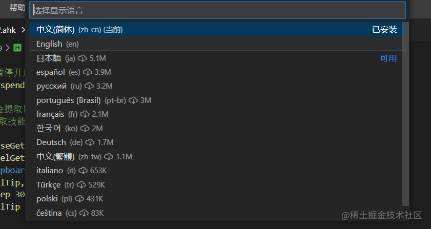Screen dimensions: 431x229
Task: Click the green H symbol in breadcrumb
Action: 17,48
